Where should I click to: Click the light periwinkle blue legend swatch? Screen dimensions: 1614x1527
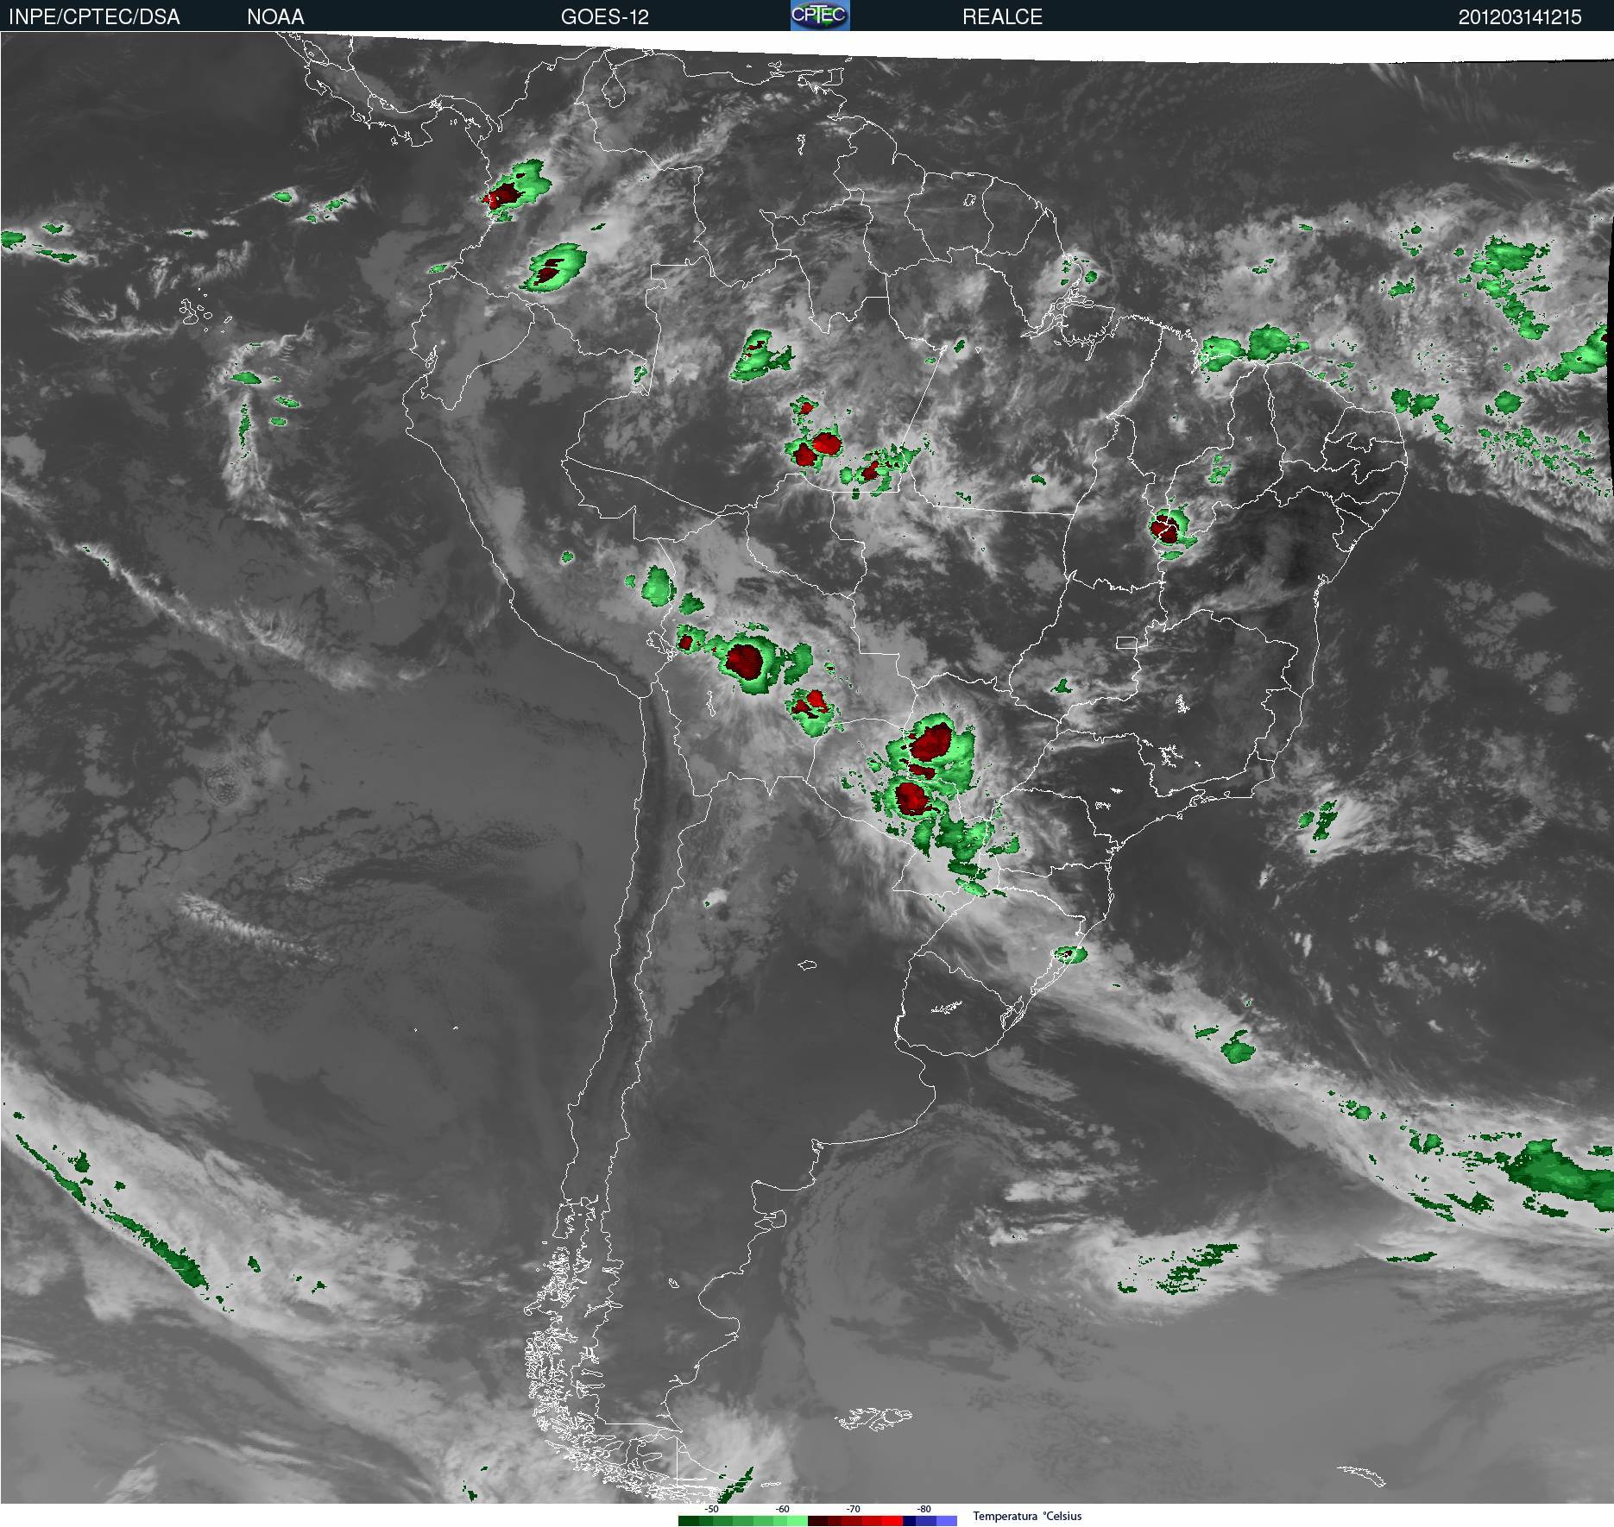coord(947,1521)
